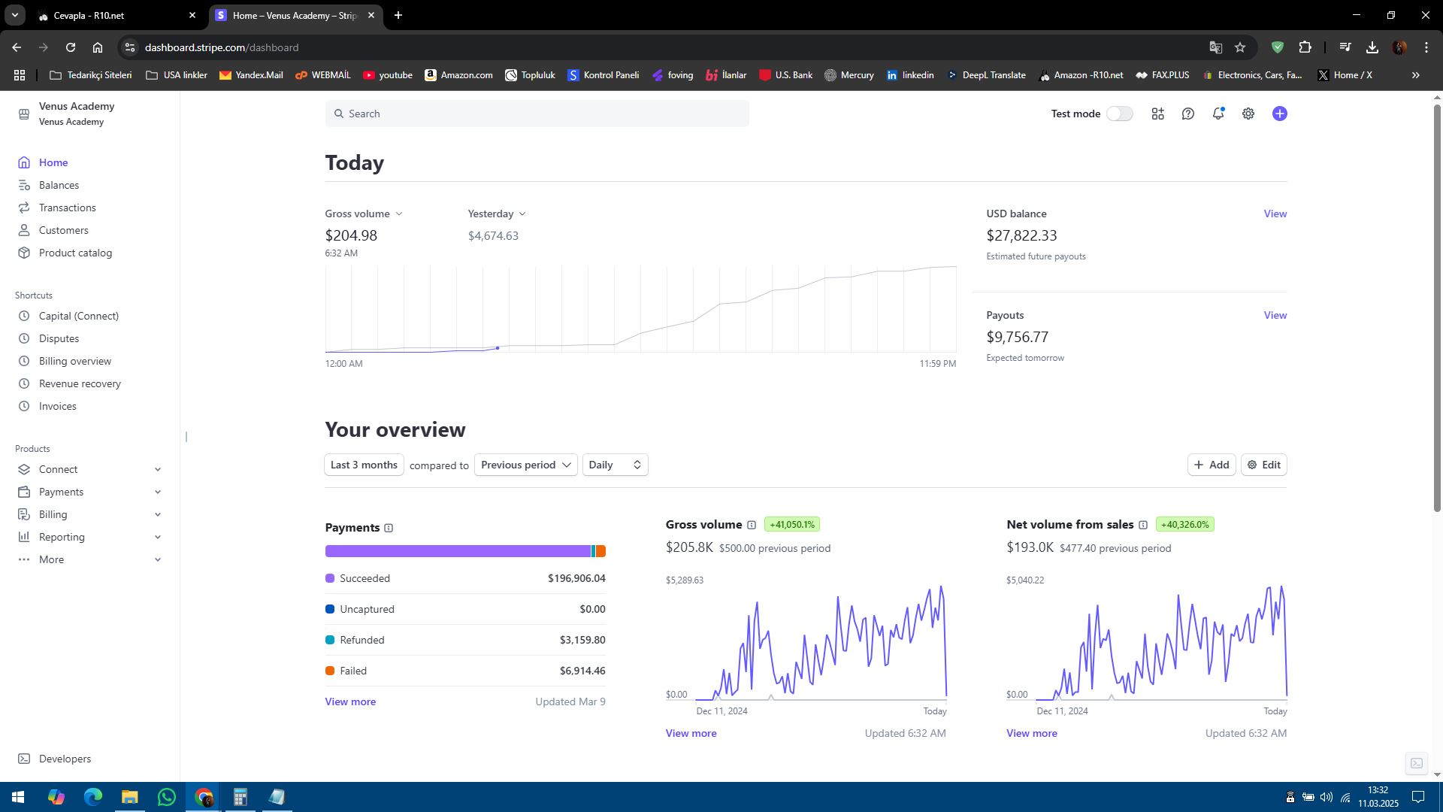Open the Daily granularity selector
Screen dimensions: 1443x812
point(615,465)
